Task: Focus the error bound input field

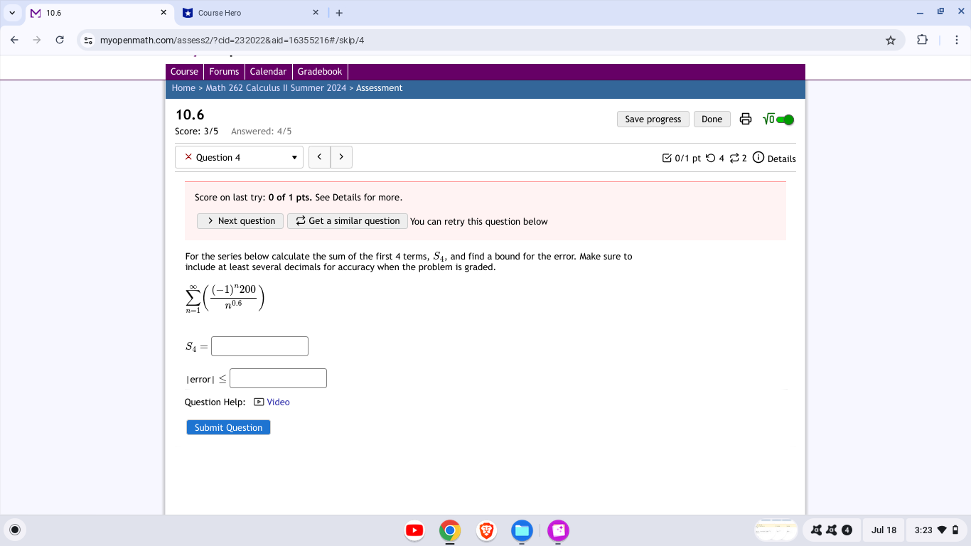Action: [x=278, y=378]
